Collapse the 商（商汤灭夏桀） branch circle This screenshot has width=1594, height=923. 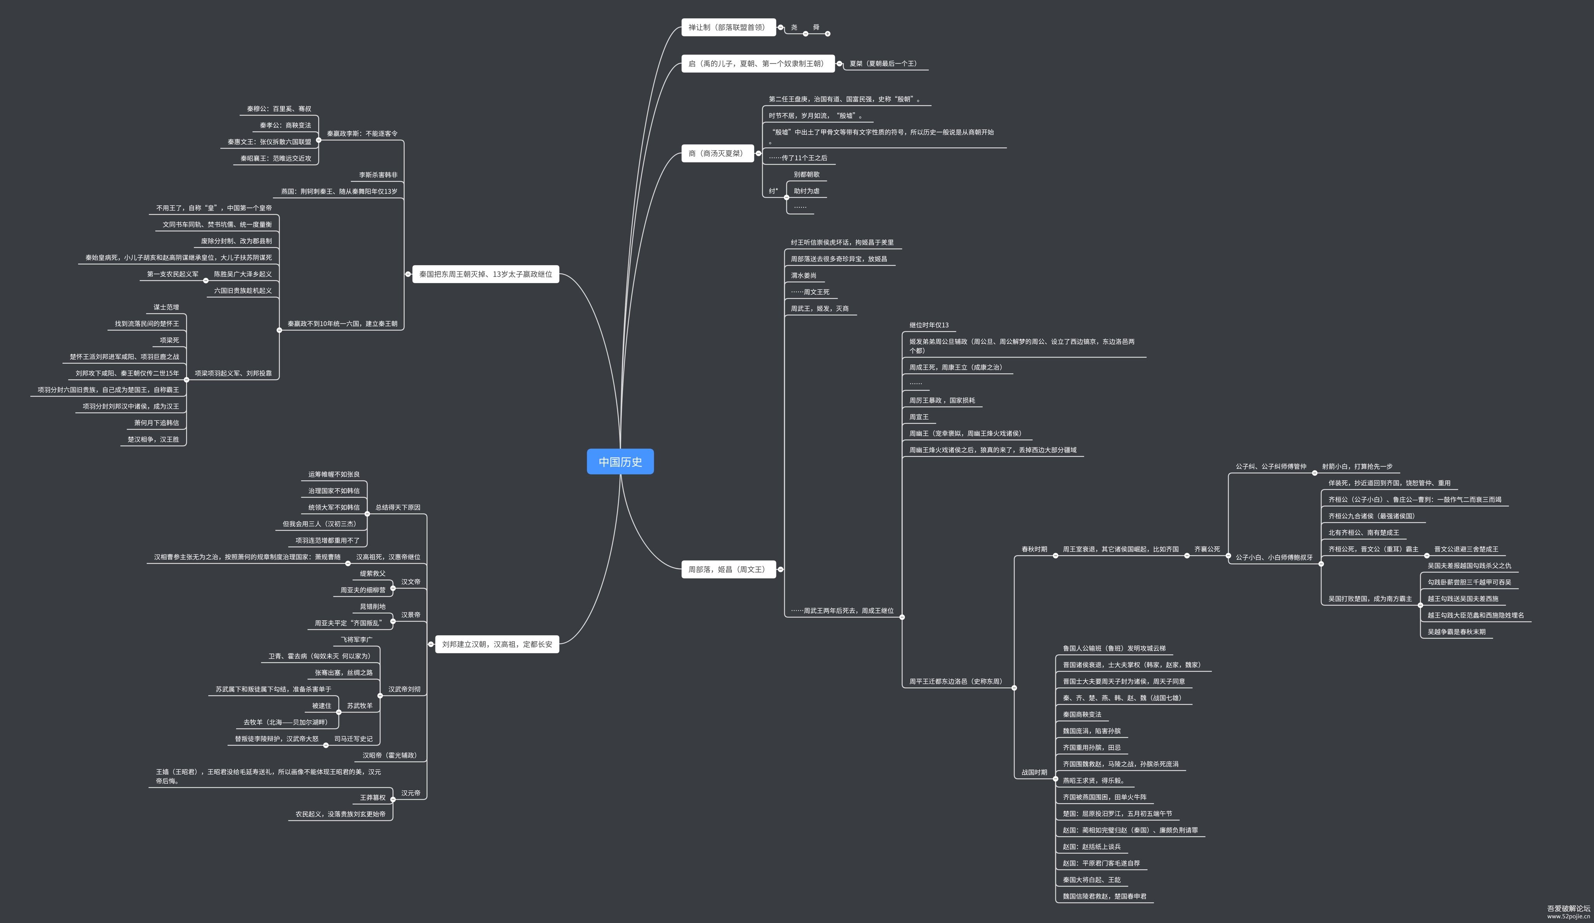pos(758,153)
